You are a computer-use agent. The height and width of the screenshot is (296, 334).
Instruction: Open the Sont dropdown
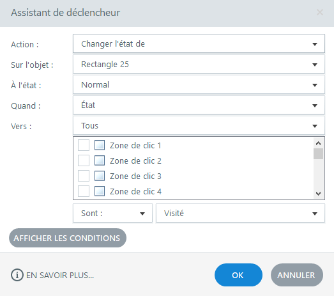coord(112,214)
